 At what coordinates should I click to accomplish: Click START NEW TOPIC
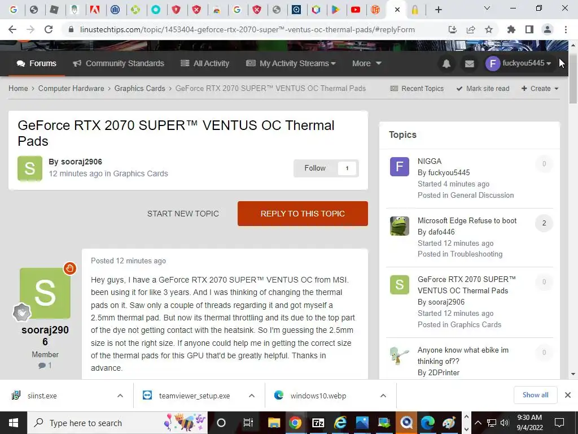[x=183, y=214]
